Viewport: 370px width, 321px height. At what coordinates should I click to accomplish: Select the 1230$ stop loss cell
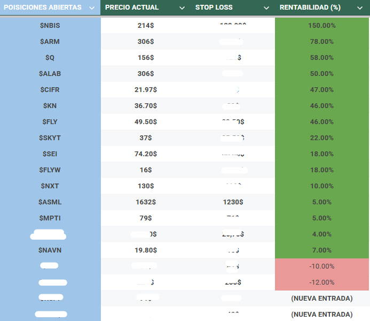click(x=233, y=202)
